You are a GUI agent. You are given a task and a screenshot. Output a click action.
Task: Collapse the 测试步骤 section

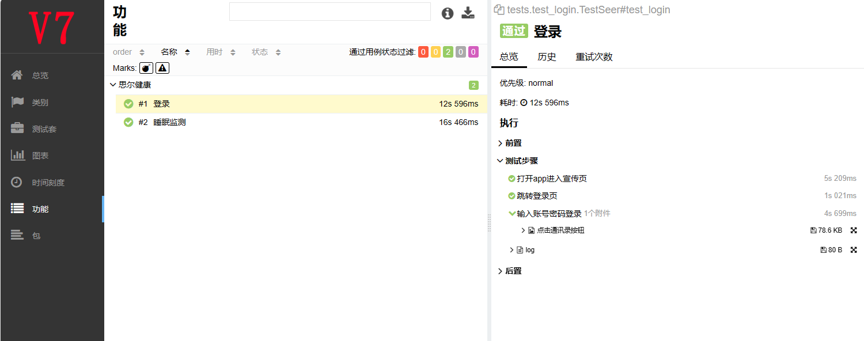[517, 161]
